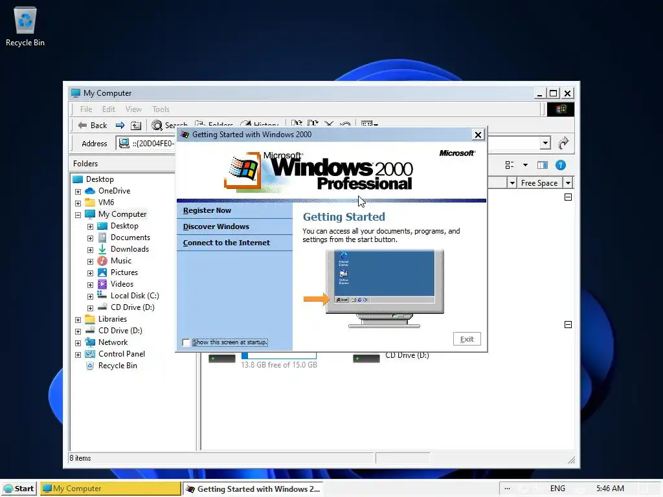
Task: Select Network in the folder tree
Action: click(113, 342)
